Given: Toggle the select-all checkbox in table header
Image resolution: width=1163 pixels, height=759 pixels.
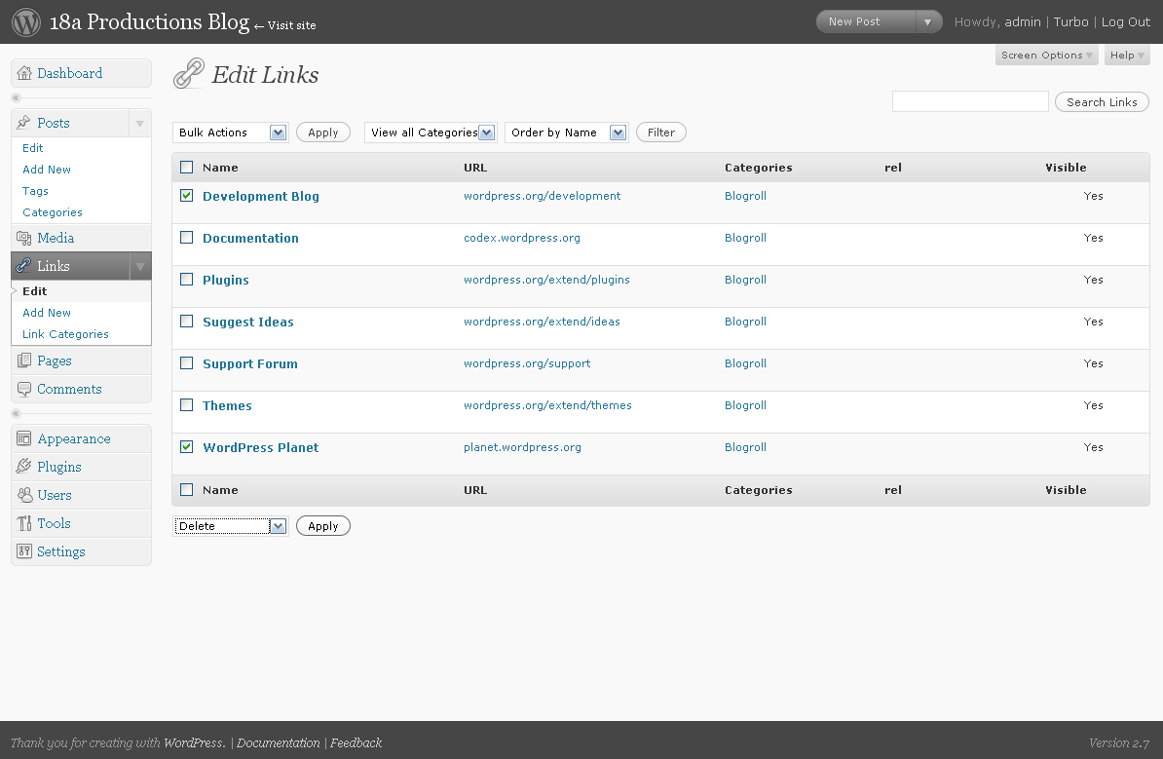Looking at the screenshot, I should (x=187, y=168).
